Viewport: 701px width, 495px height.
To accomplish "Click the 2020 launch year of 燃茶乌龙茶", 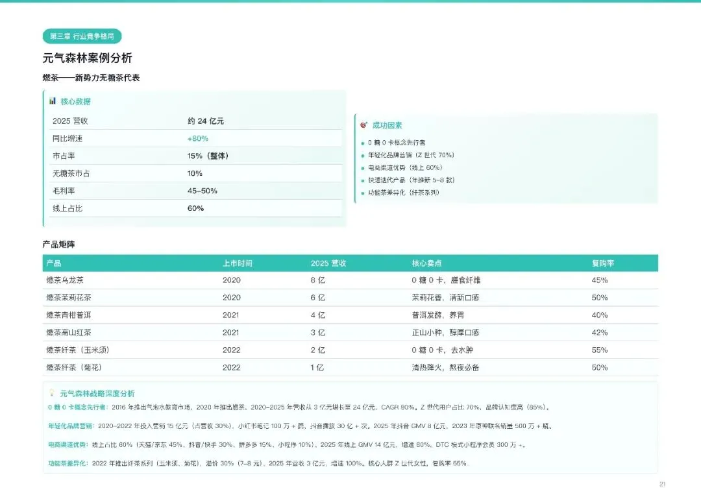I will tap(232, 280).
